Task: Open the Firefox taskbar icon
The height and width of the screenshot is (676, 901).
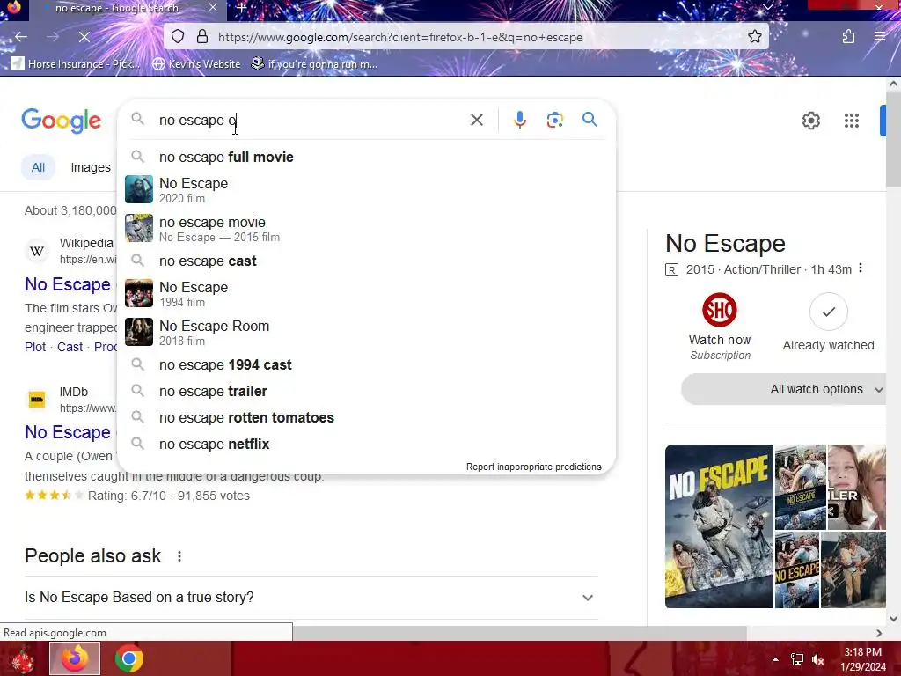Action: click(x=75, y=658)
